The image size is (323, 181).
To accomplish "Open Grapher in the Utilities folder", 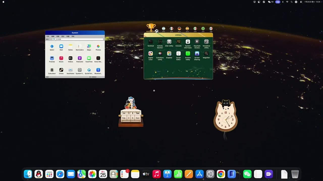I will [169, 54].
